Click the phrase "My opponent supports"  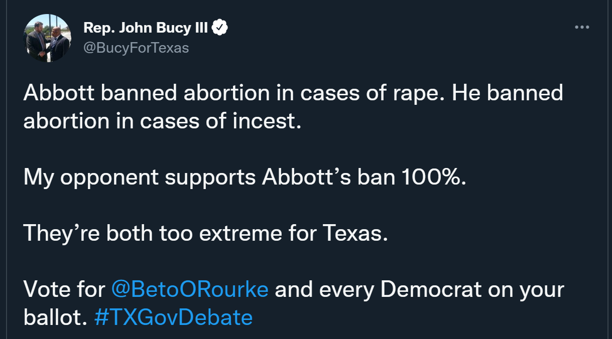pos(139,178)
